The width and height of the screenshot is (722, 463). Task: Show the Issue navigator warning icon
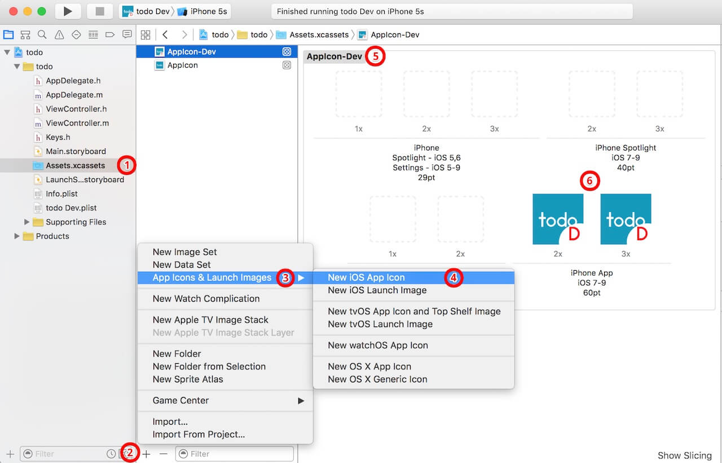(x=59, y=34)
